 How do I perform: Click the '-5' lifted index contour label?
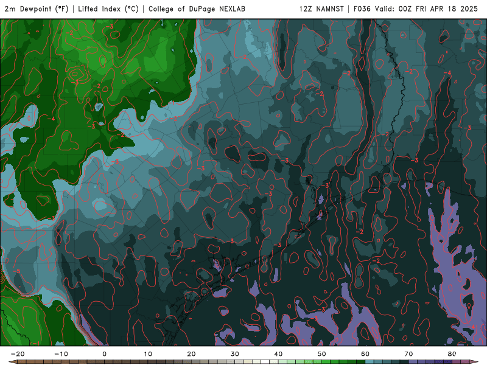(x=16, y=271)
